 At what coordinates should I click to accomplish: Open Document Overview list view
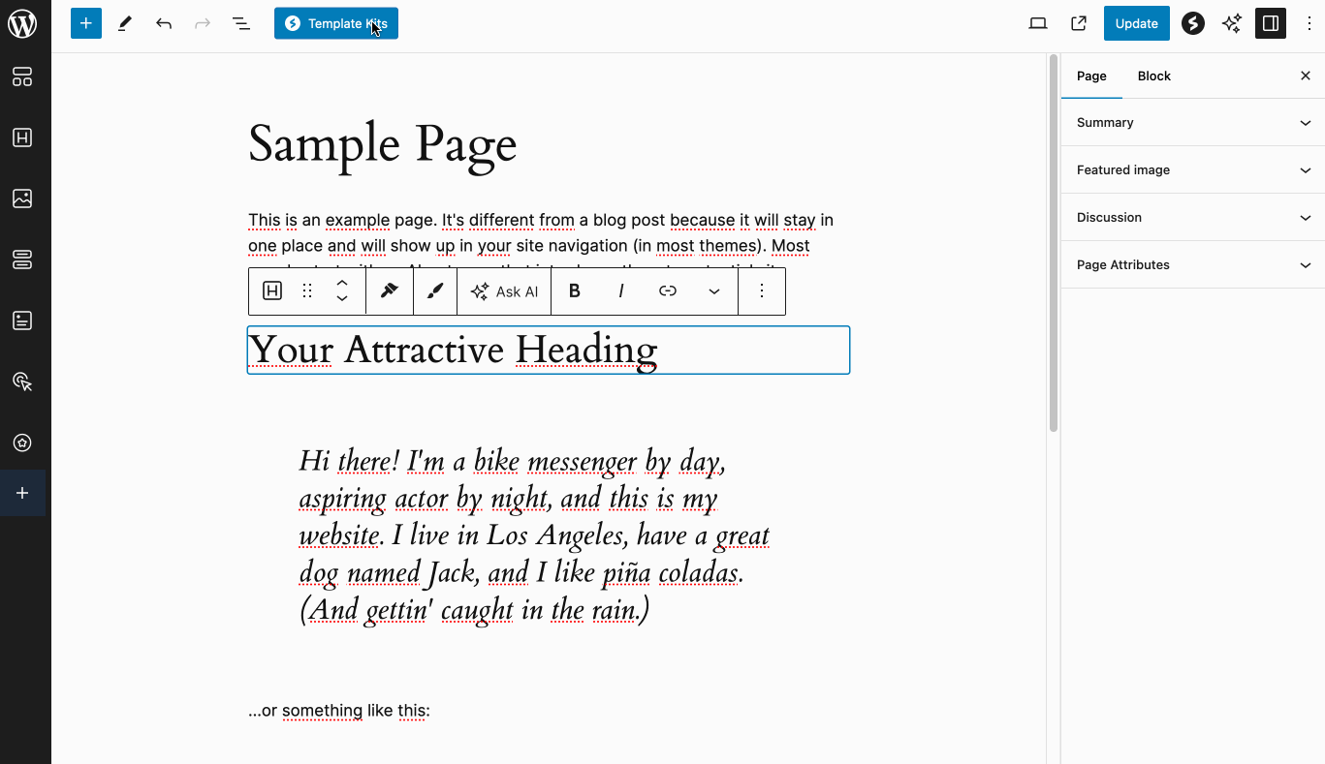click(x=241, y=24)
